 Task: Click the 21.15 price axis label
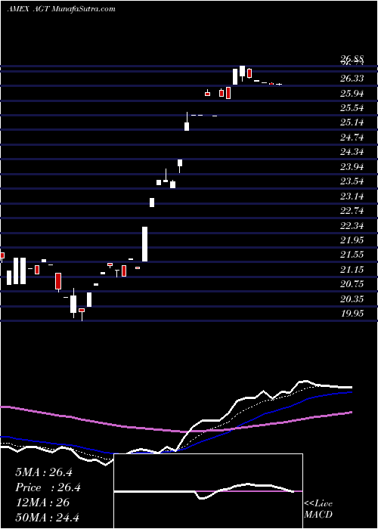click(x=352, y=269)
